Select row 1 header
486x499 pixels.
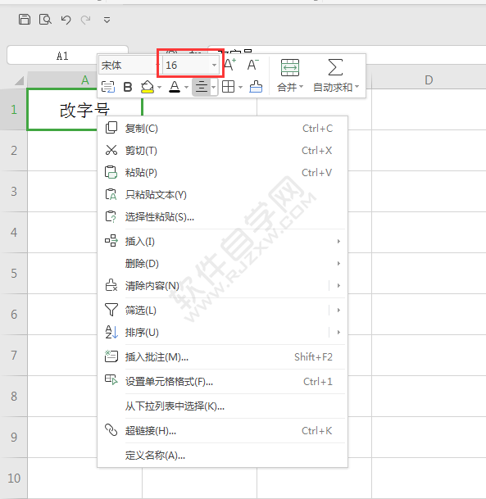(13, 110)
